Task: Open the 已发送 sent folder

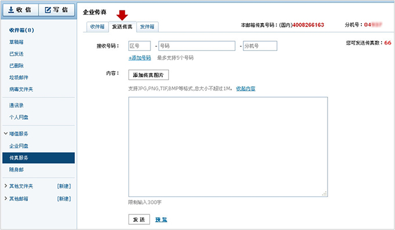Action: click(x=16, y=54)
